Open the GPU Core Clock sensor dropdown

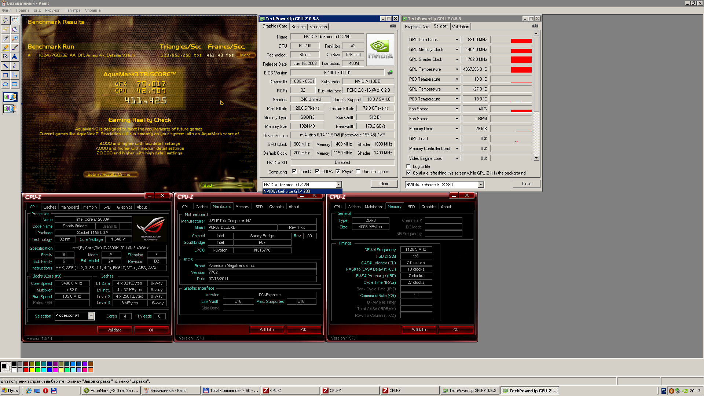pos(457,40)
